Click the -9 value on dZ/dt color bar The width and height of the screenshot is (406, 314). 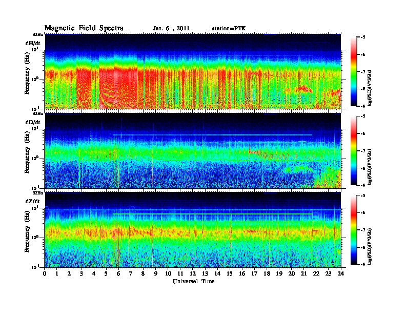(363, 264)
